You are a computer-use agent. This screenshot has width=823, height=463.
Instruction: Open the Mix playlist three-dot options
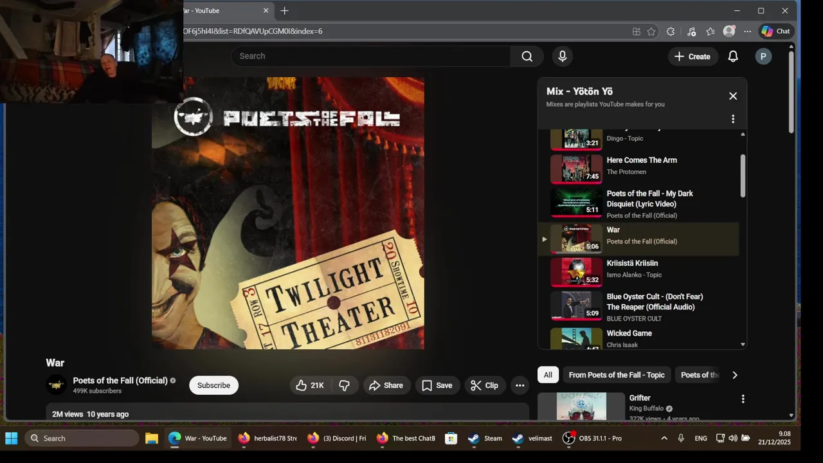733,119
